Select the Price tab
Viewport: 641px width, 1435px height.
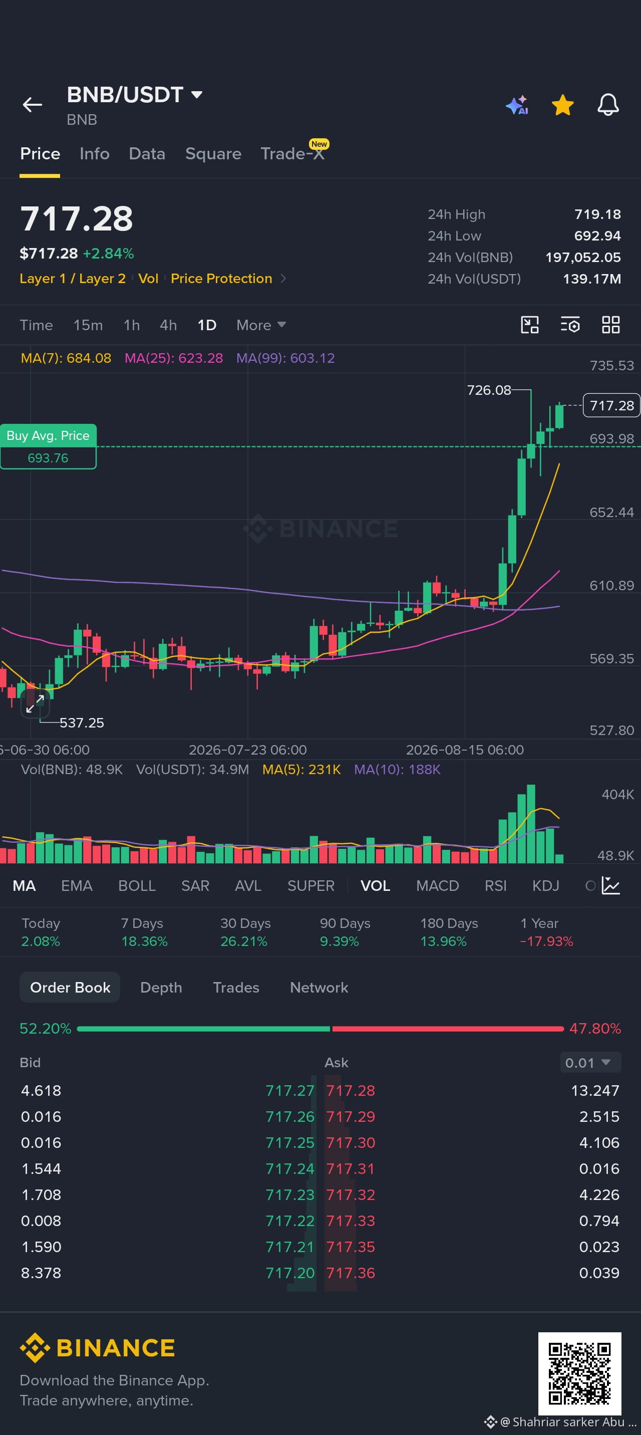tap(40, 154)
